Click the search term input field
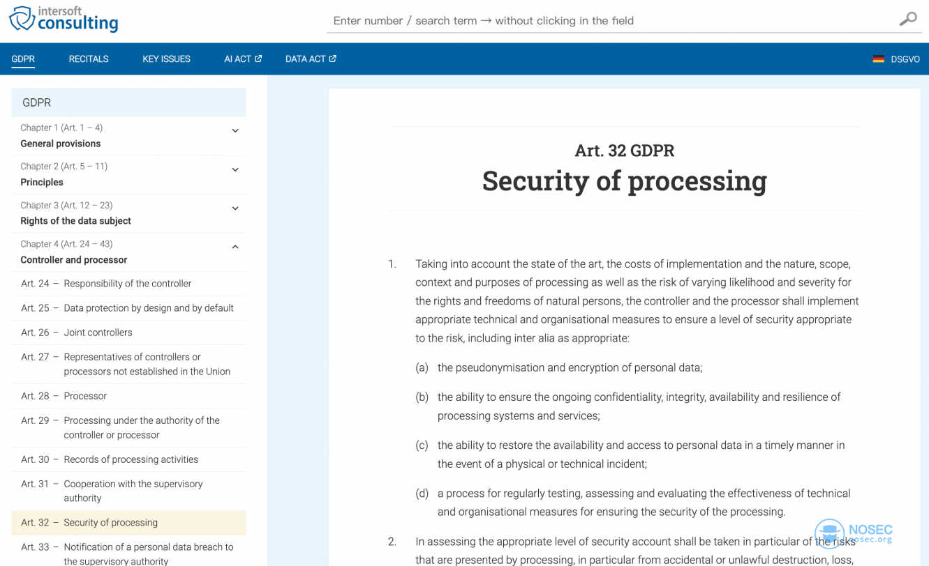Image resolution: width=929 pixels, height=566 pixels. [607, 21]
